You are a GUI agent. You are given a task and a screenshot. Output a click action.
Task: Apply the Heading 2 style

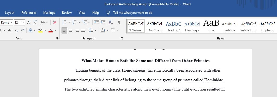click(192, 26)
